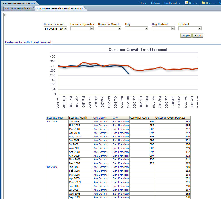This screenshot has width=221, height=199.
Task: Open the Business Year dropdown
Action: click(65, 28)
